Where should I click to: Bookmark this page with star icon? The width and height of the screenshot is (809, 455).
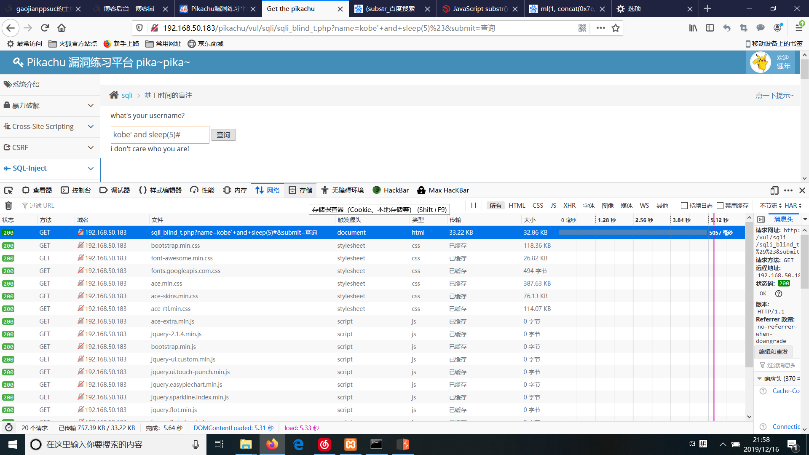pos(616,28)
